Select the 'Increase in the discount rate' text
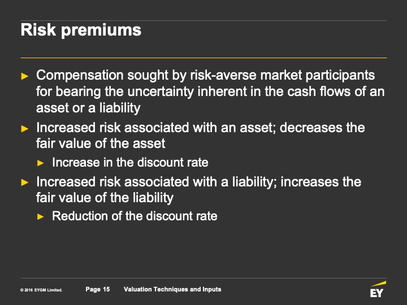 (x=130, y=163)
